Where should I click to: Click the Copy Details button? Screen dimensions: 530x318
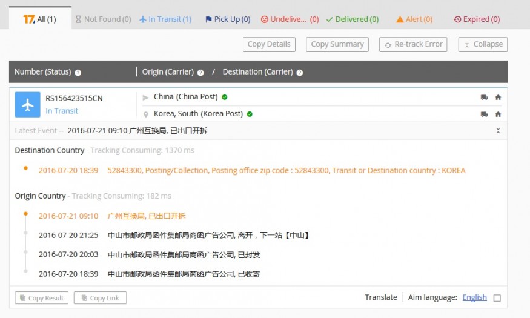(270, 44)
